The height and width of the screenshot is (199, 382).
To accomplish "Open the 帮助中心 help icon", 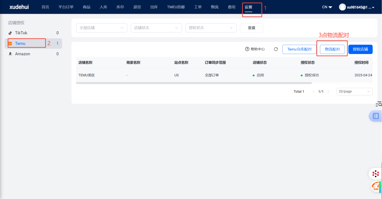I will pos(247,49).
